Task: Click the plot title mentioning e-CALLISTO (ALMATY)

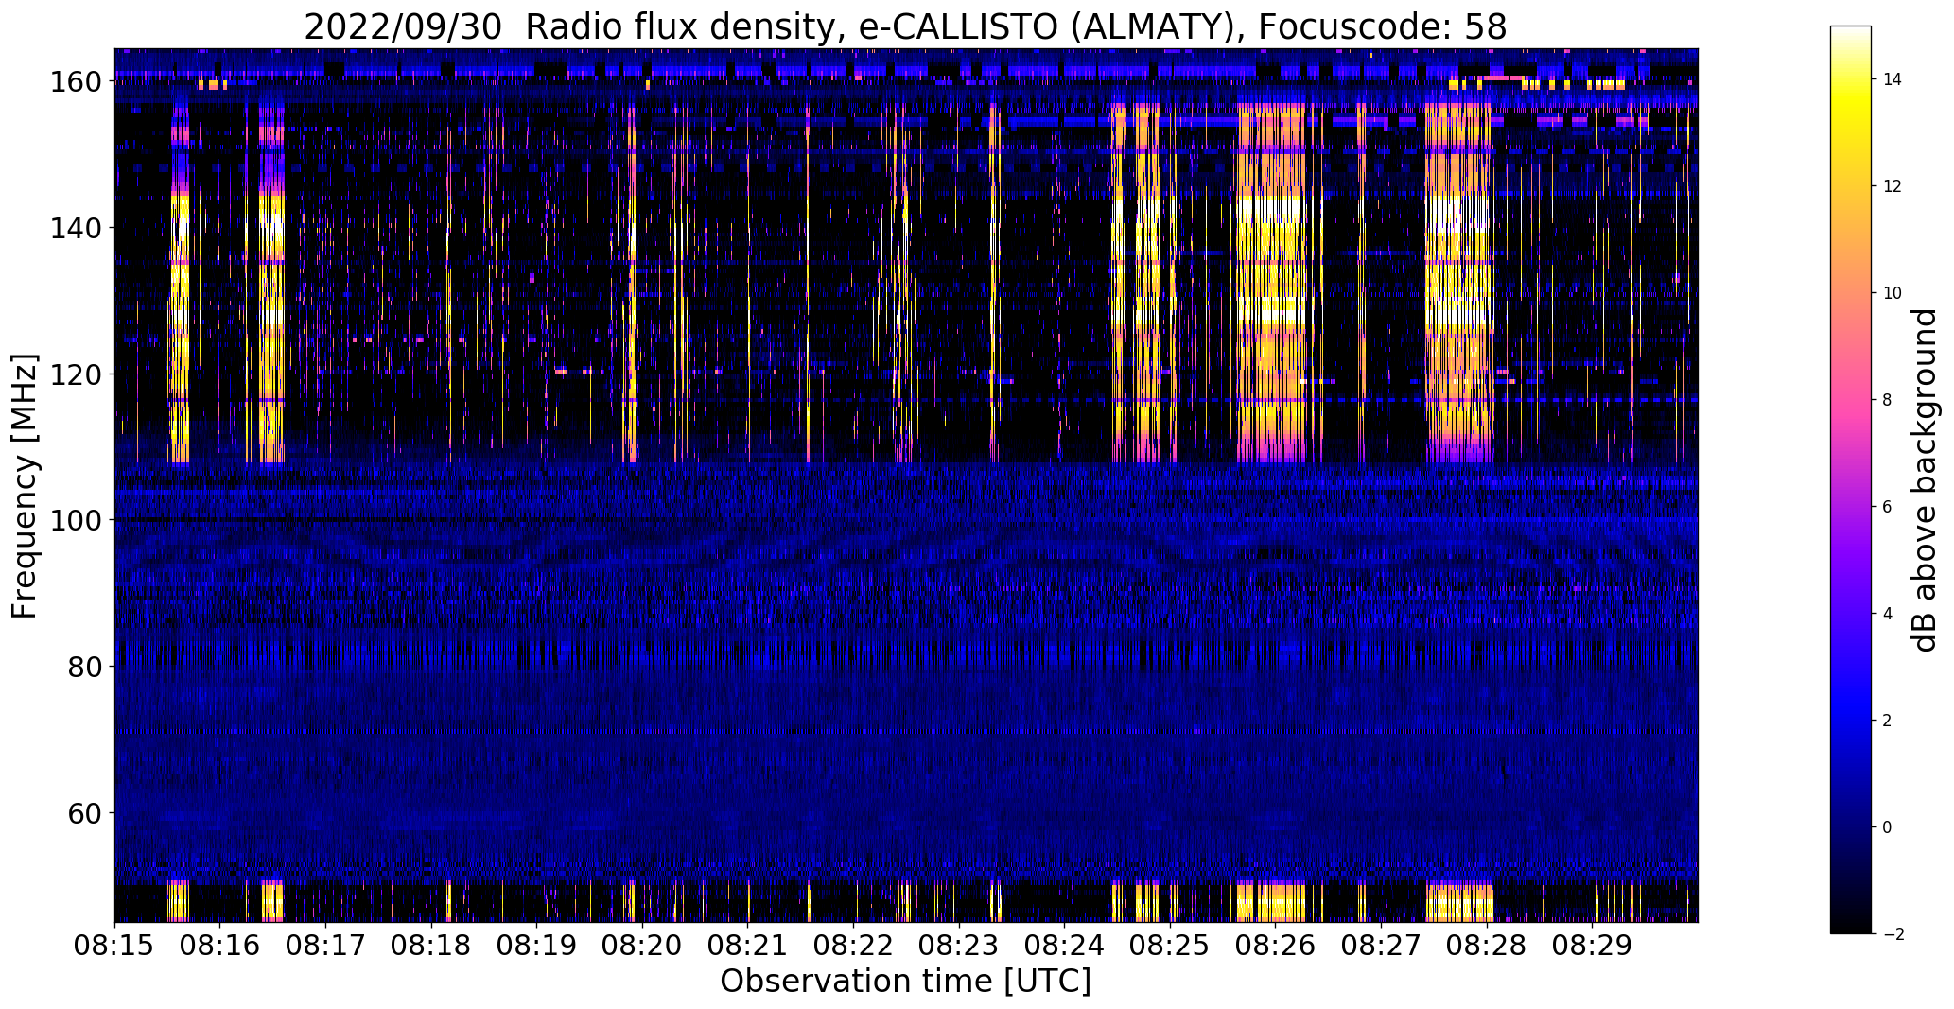Action: [905, 27]
